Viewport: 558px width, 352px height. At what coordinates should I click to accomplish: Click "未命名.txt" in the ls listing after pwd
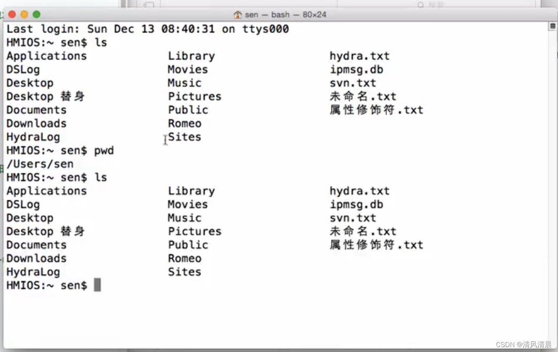[x=363, y=232]
